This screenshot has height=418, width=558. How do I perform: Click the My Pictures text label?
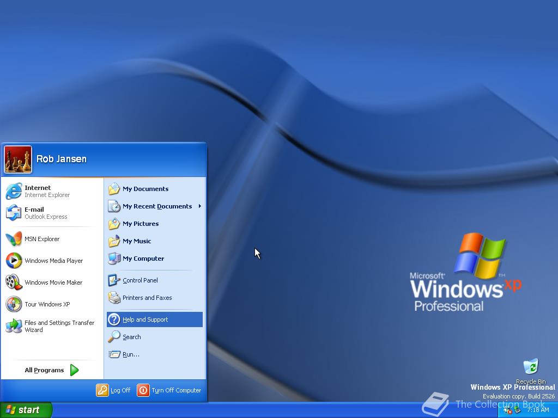141,224
